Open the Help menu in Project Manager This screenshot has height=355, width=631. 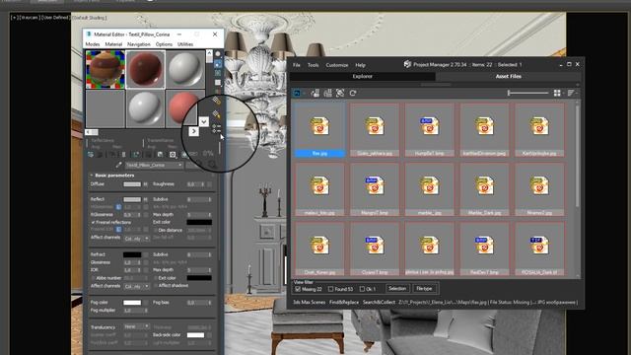click(360, 65)
